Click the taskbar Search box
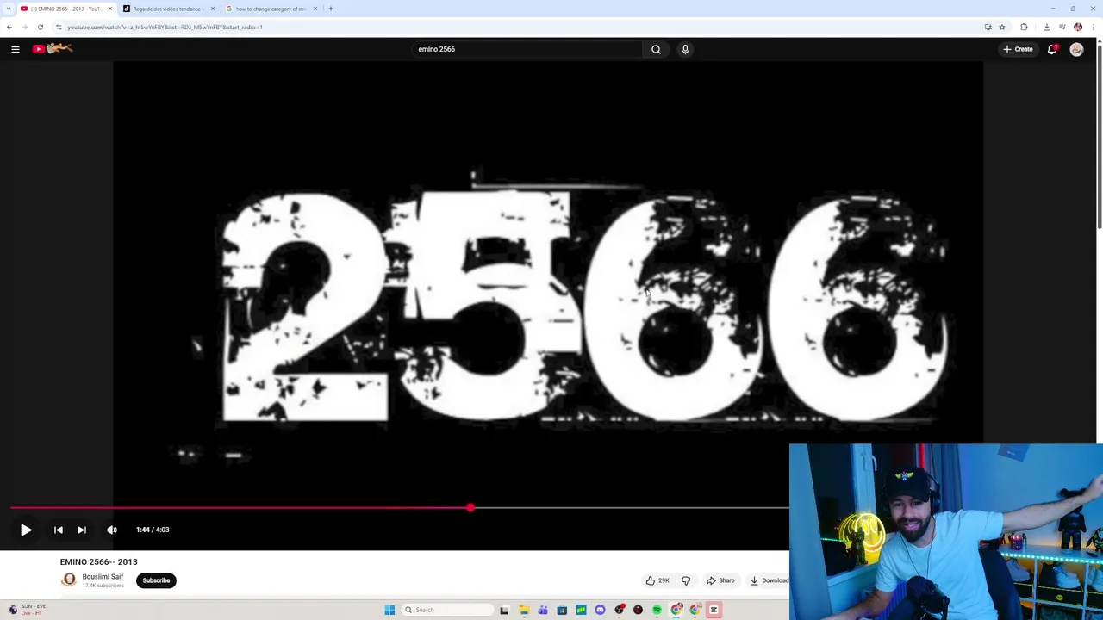 click(x=446, y=610)
